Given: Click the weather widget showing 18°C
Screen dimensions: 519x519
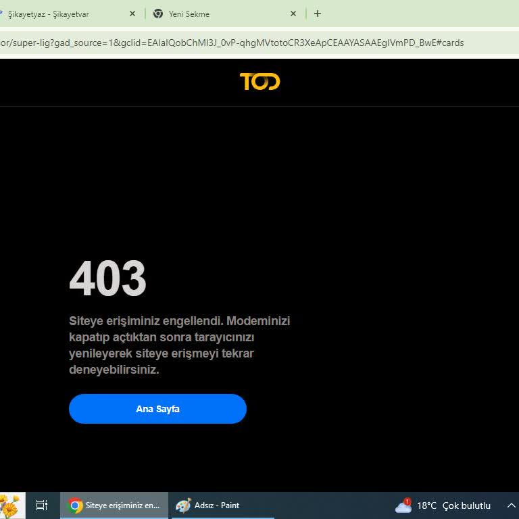Looking at the screenshot, I should (x=443, y=505).
